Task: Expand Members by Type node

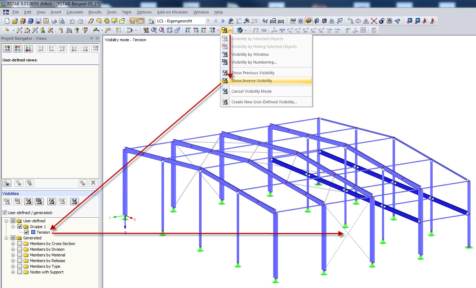Action: click(x=13, y=266)
